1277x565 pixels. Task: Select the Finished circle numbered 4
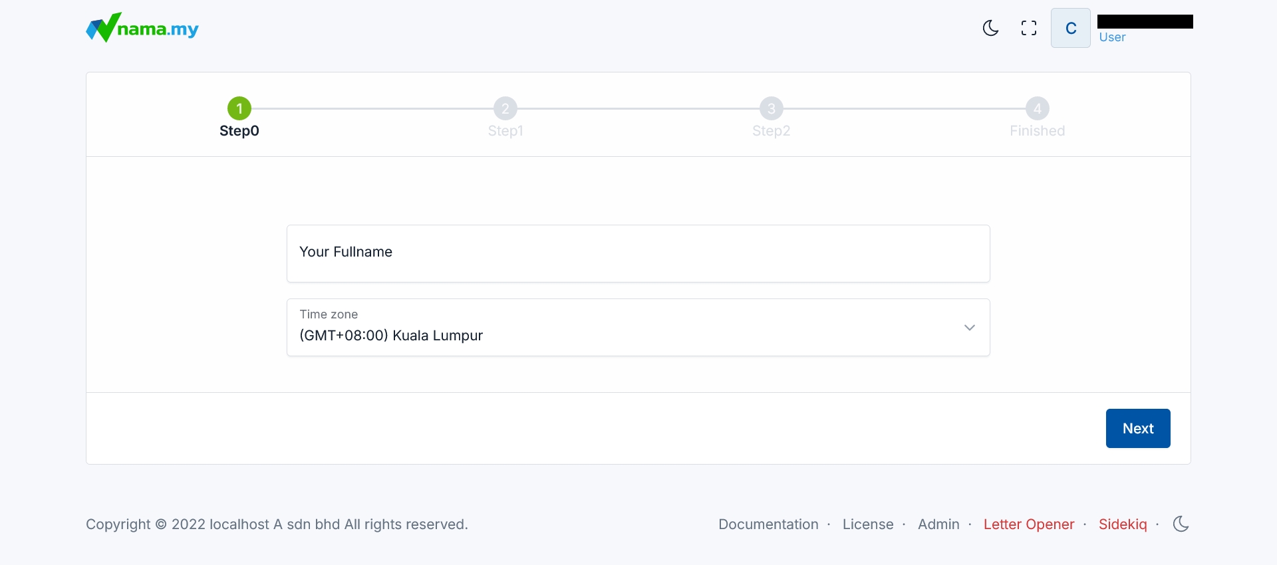pyautogui.click(x=1037, y=108)
